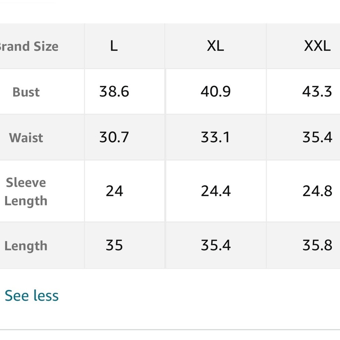
Task: Click the Brand Size header cell
Action: (x=29, y=46)
